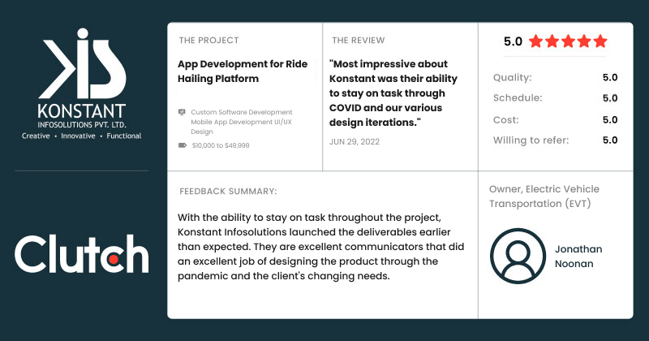This screenshot has height=341, width=649.
Task: Click the THE PROJECT section heading
Action: tap(208, 41)
